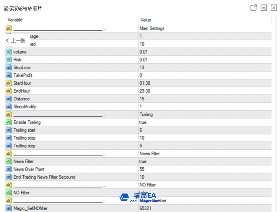The image size is (280, 212).
Task: Toggle Enable Trailing true value
Action: 143,122
